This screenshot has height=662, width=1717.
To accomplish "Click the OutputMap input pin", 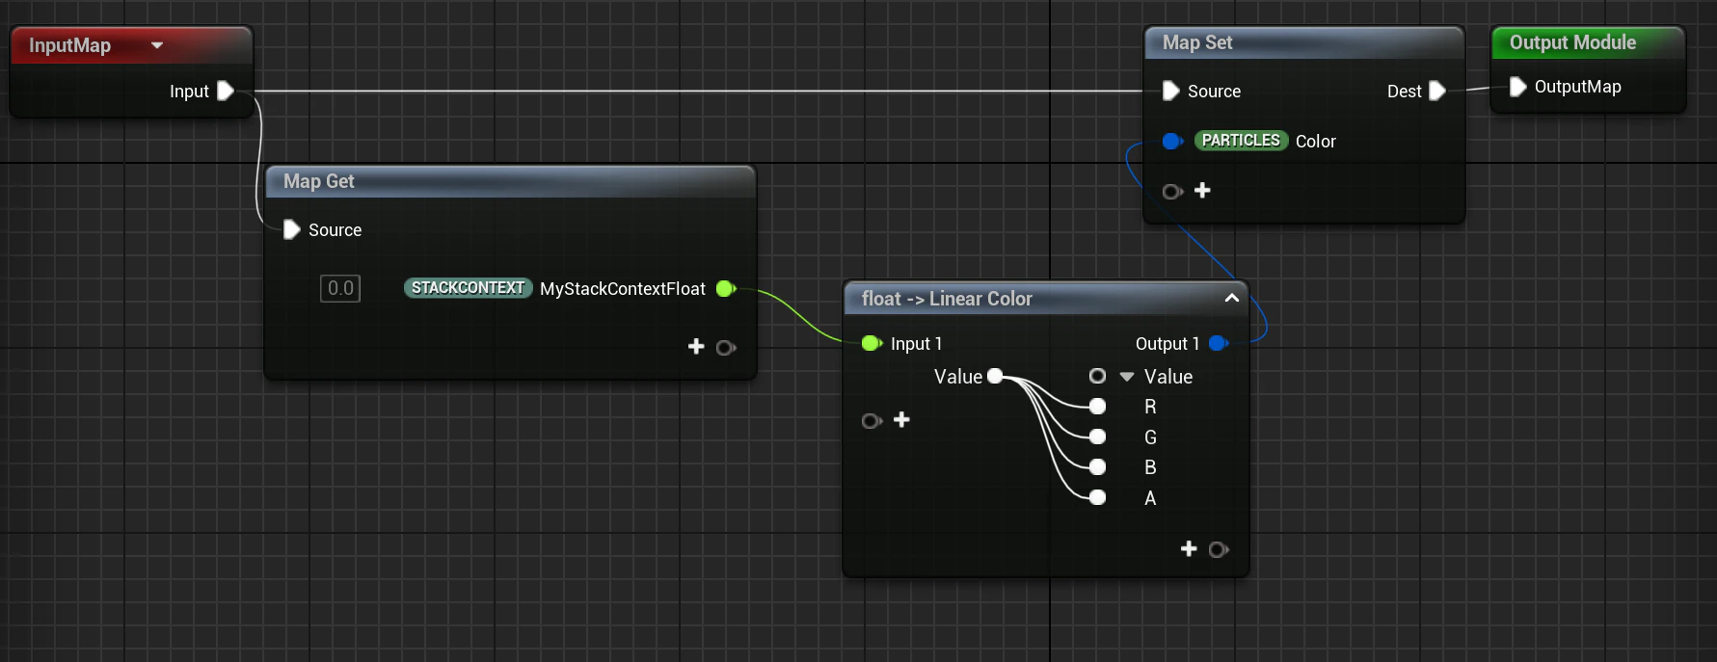I will 1517,87.
